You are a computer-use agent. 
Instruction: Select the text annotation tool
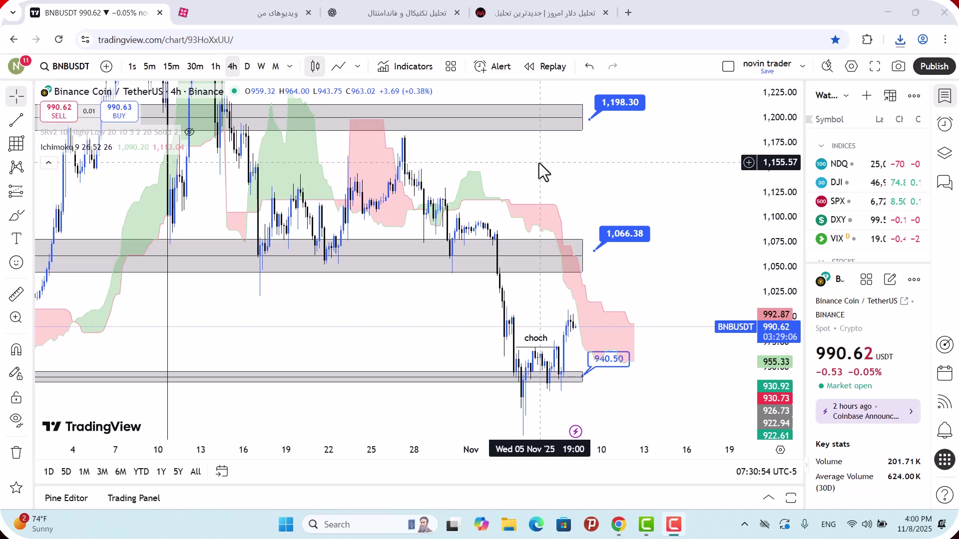(x=16, y=239)
